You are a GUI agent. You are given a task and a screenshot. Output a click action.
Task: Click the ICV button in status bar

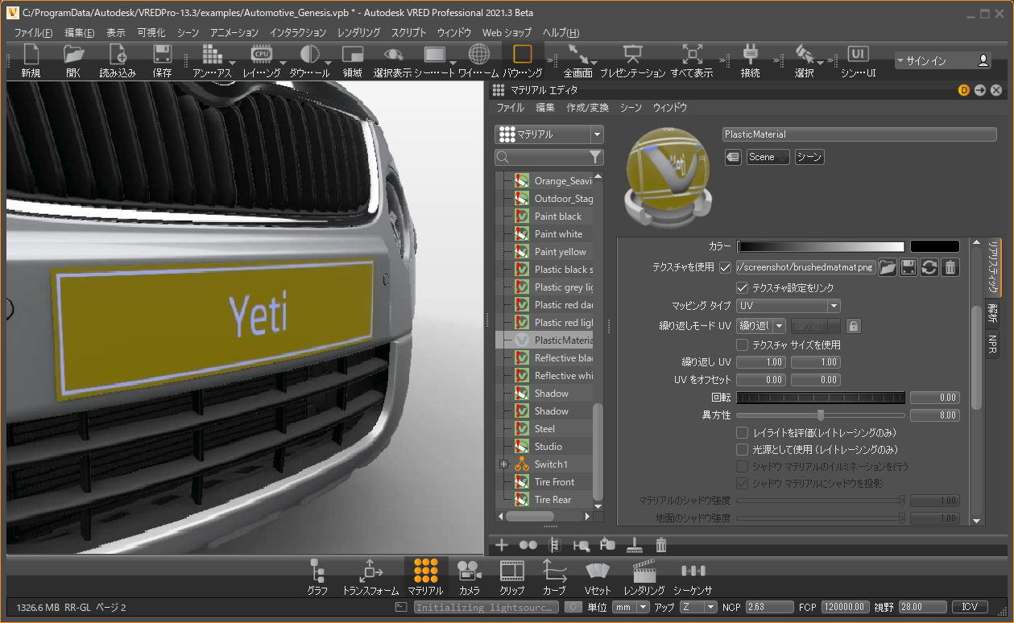click(x=970, y=607)
